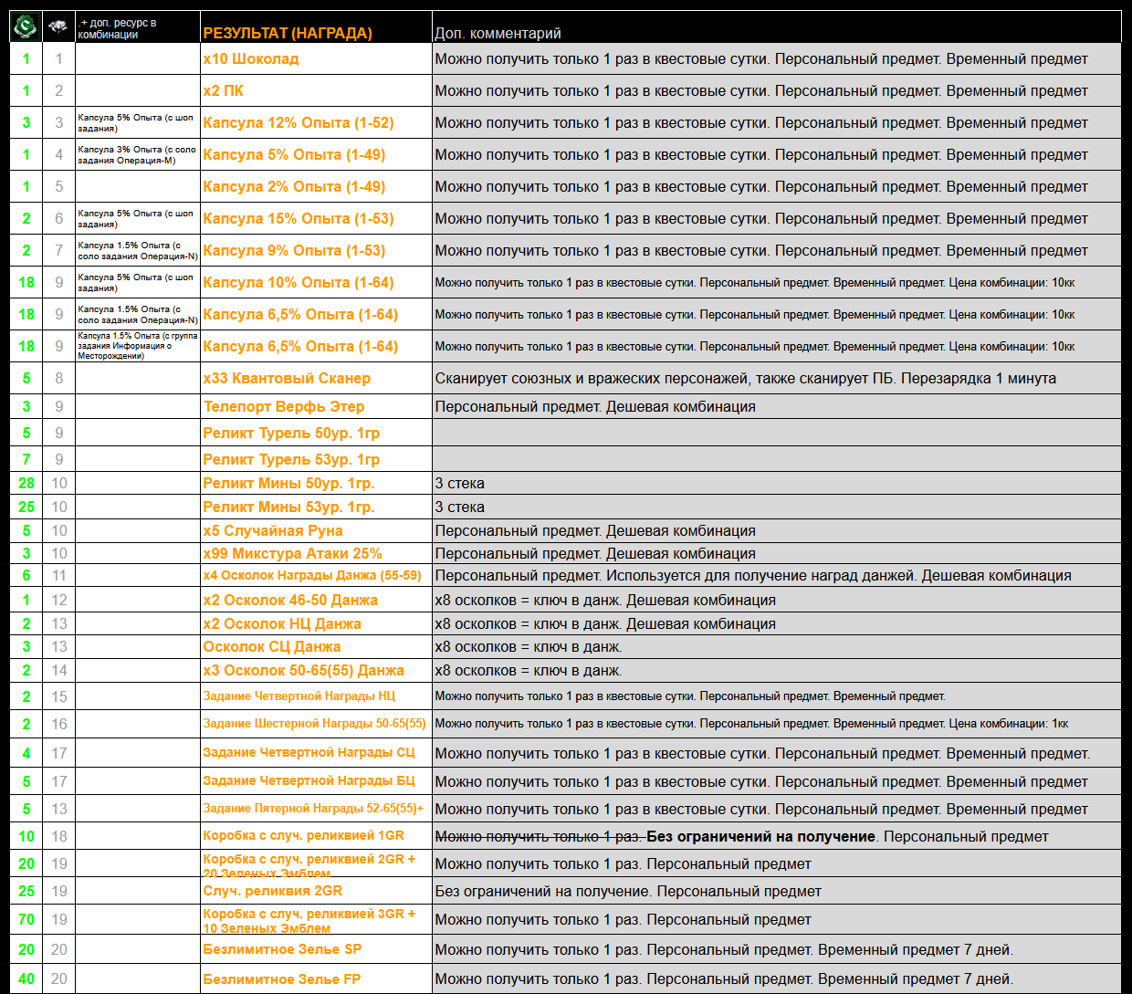
Task: Click the green number 40 cell
Action: click(26, 978)
